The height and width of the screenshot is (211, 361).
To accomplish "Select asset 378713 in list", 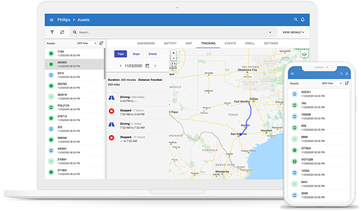I will pyautogui.click(x=74, y=118).
